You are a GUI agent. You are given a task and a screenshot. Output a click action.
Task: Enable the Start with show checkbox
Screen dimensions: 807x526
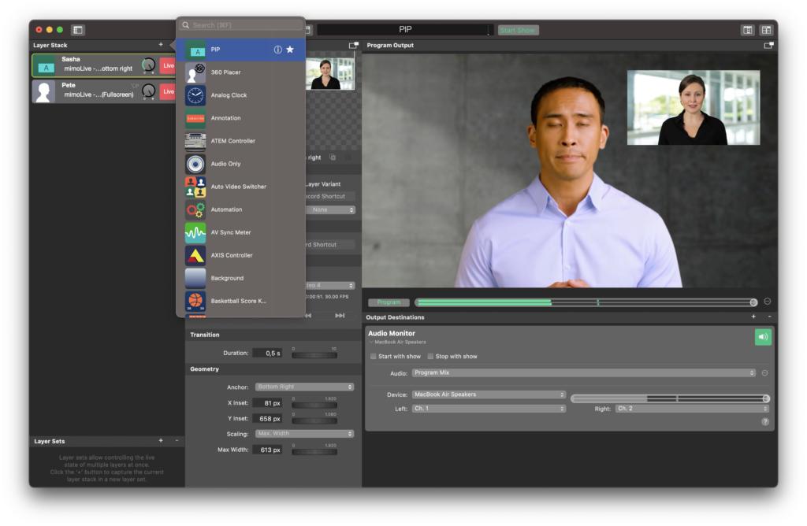click(374, 357)
